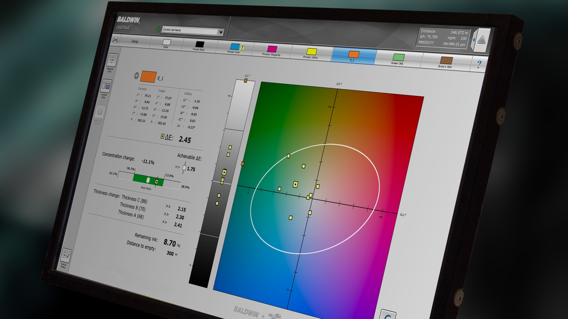Image resolution: width=568 pixels, height=319 pixels.
Task: Click the white Best Match handle on concentration bar
Action: (x=148, y=180)
